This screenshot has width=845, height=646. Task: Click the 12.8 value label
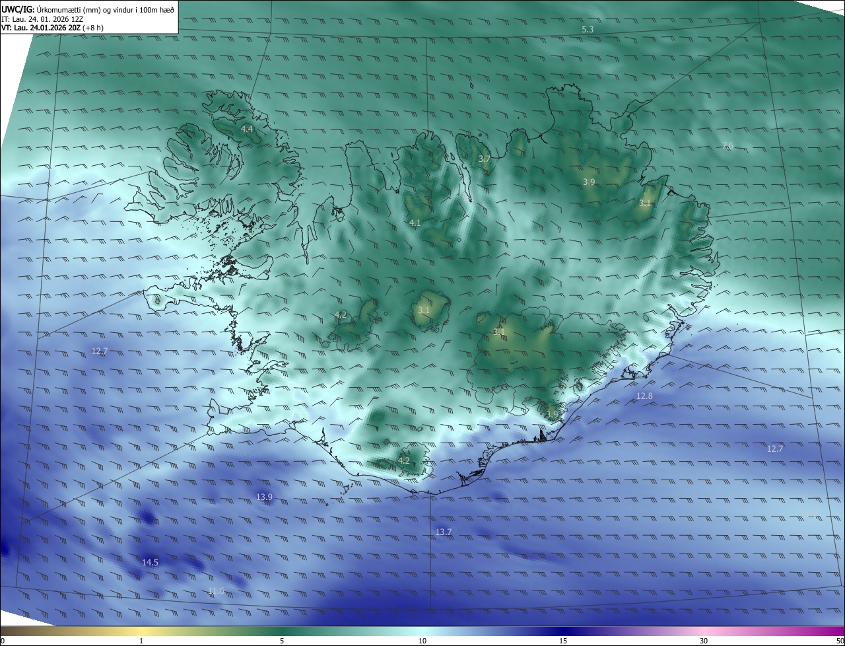[644, 396]
